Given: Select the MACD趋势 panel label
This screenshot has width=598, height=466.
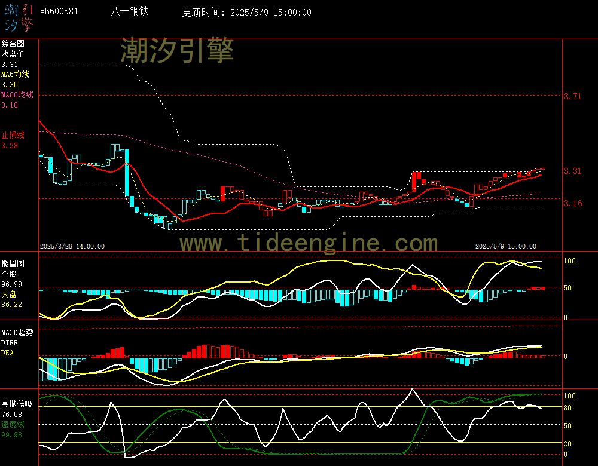Looking at the screenshot, I should pos(17,333).
